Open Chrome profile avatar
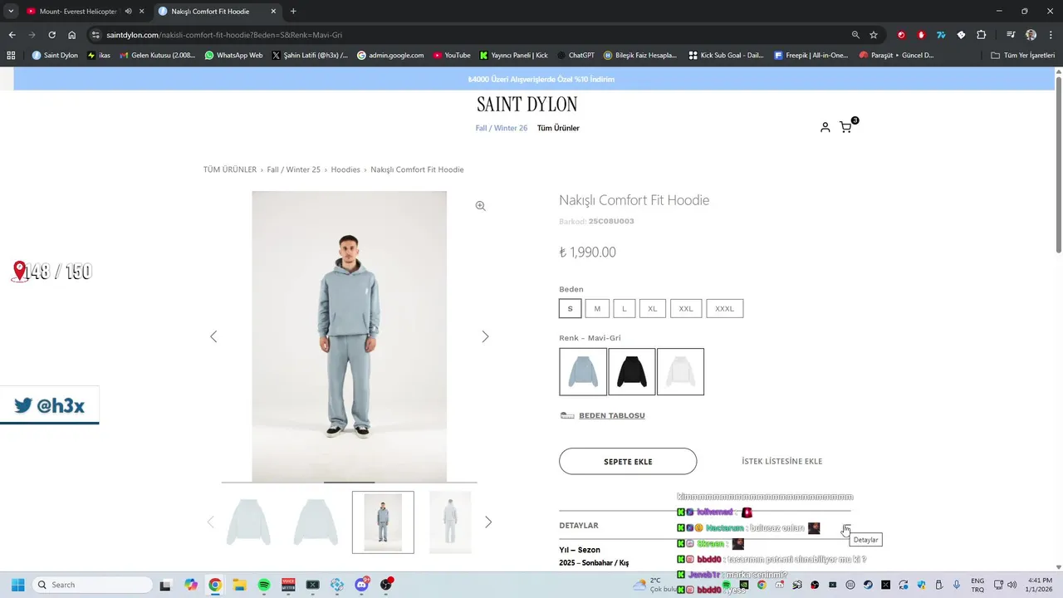Viewport: 1063px width, 598px height. (1031, 35)
